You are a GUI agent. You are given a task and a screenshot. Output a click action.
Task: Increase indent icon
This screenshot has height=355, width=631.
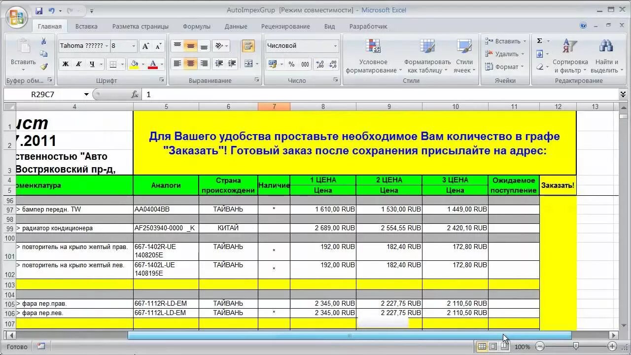click(x=232, y=64)
